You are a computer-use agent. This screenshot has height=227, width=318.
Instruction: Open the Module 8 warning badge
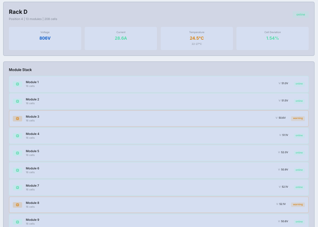298,205
